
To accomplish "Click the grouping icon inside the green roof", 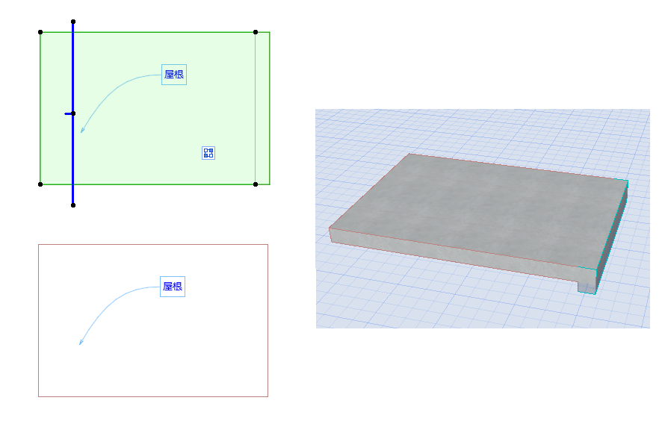I will click(x=208, y=153).
